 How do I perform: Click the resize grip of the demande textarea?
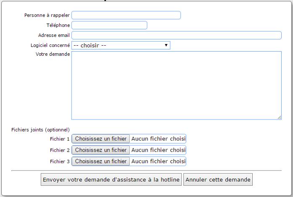coord(279,118)
